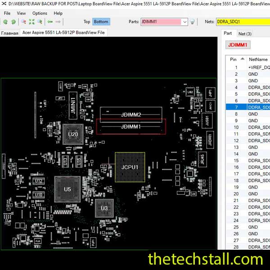
Task: Select pin 25 GND row
Action: [248, 227]
